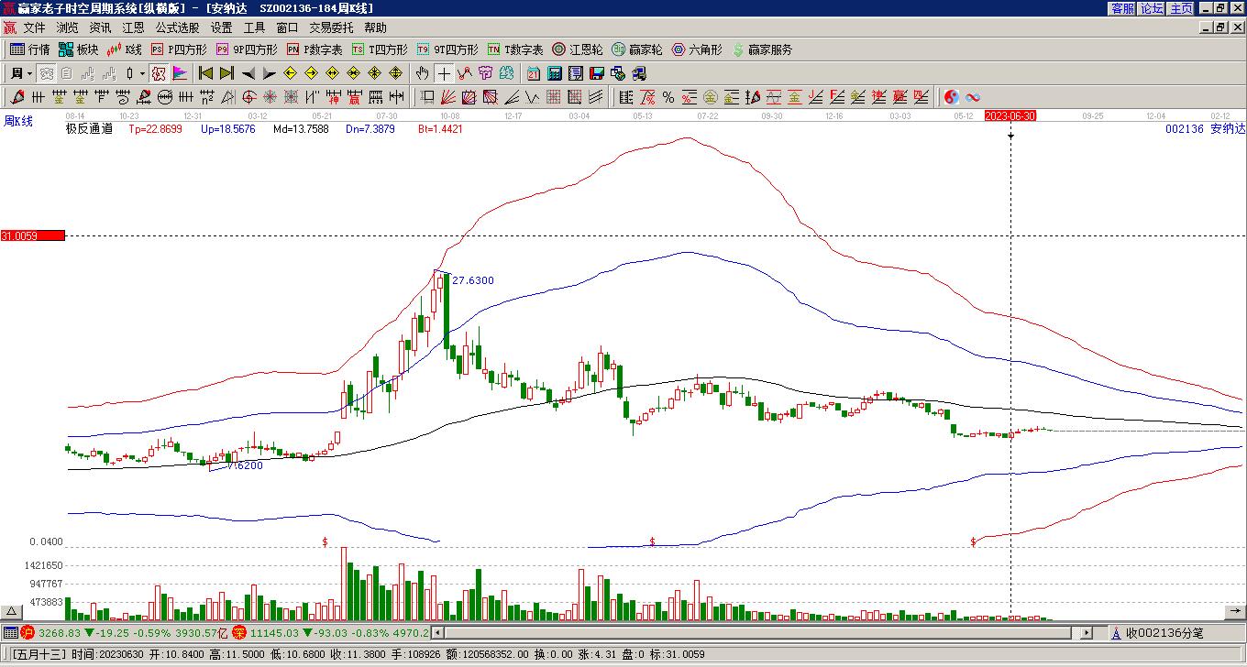Open the 赢家轮 wheel tool

[637, 49]
